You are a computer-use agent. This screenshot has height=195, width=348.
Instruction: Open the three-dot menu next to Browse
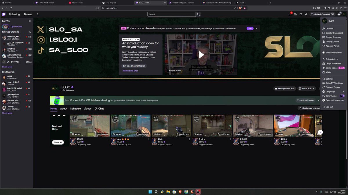pyautogui.click(x=37, y=14)
